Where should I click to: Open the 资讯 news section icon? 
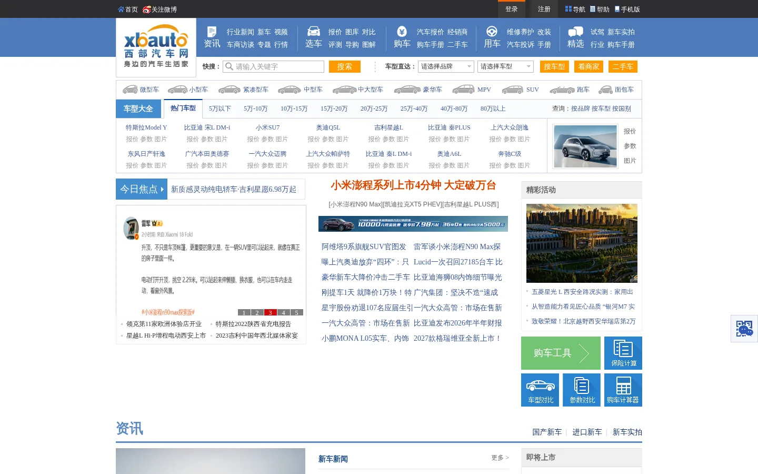(212, 32)
